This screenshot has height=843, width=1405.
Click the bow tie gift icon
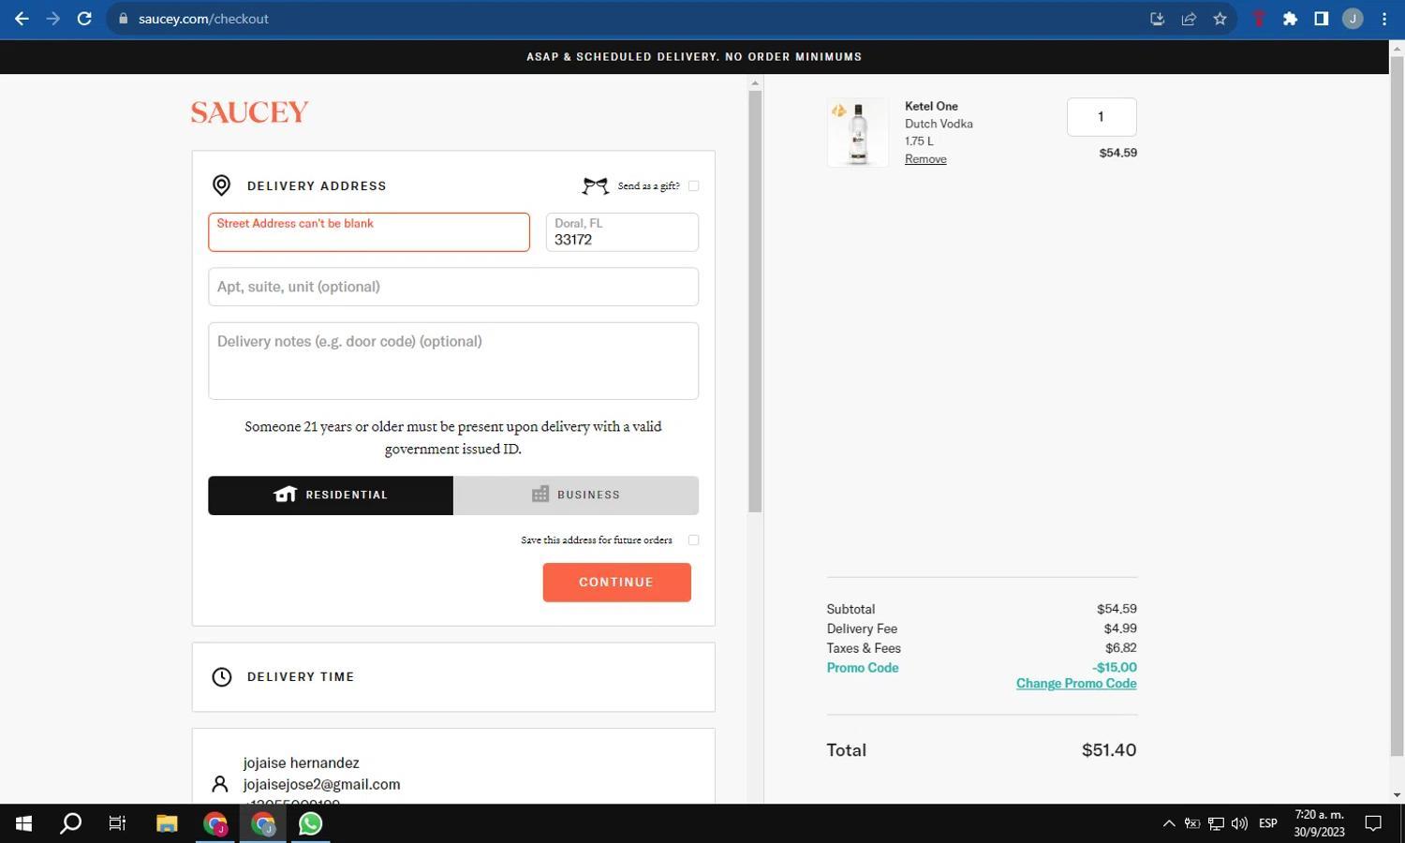tap(595, 185)
